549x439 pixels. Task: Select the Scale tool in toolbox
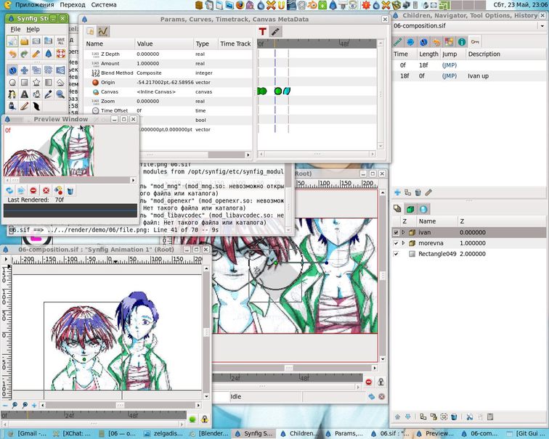(x=36, y=70)
